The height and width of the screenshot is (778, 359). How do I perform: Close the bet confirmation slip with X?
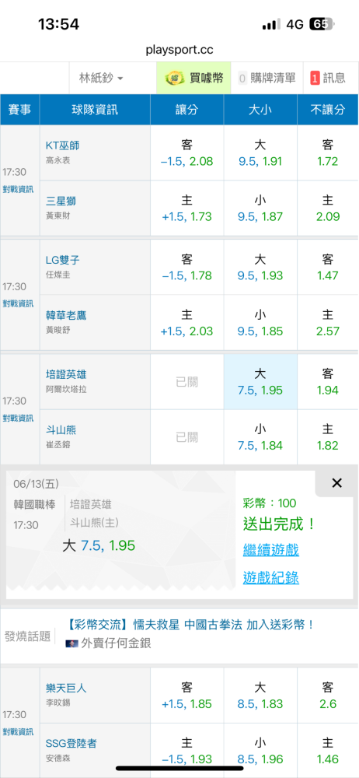coord(336,483)
